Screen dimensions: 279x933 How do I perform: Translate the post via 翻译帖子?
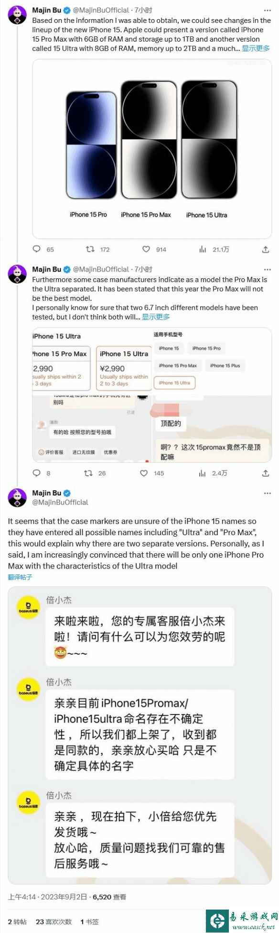[20, 577]
